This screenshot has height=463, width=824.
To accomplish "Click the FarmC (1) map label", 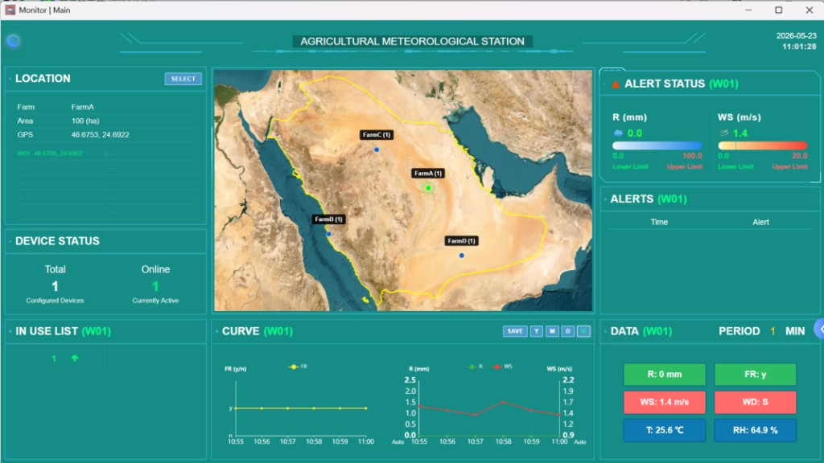I will 377,135.
